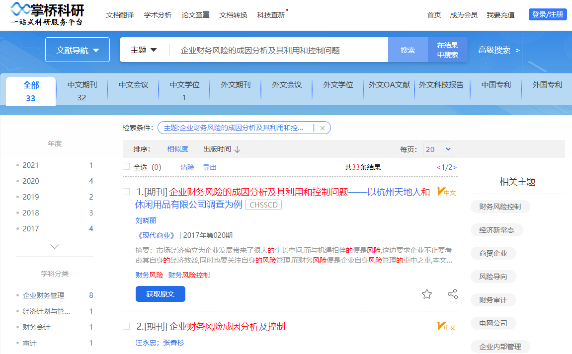Click 清除 to clear selection
The width and height of the screenshot is (572, 354).
187,167
